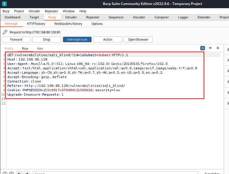Image resolution: width=229 pixels, height=174 pixels.
Task: Open the proxy Options sub-tab
Action: 97,24
